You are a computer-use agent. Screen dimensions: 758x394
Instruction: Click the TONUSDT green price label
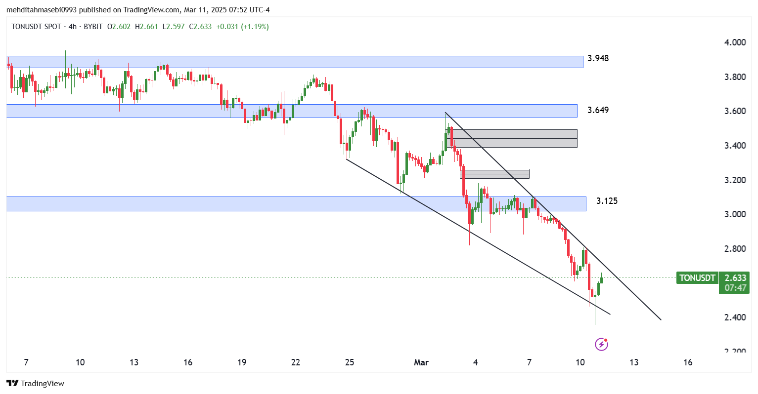697,278
